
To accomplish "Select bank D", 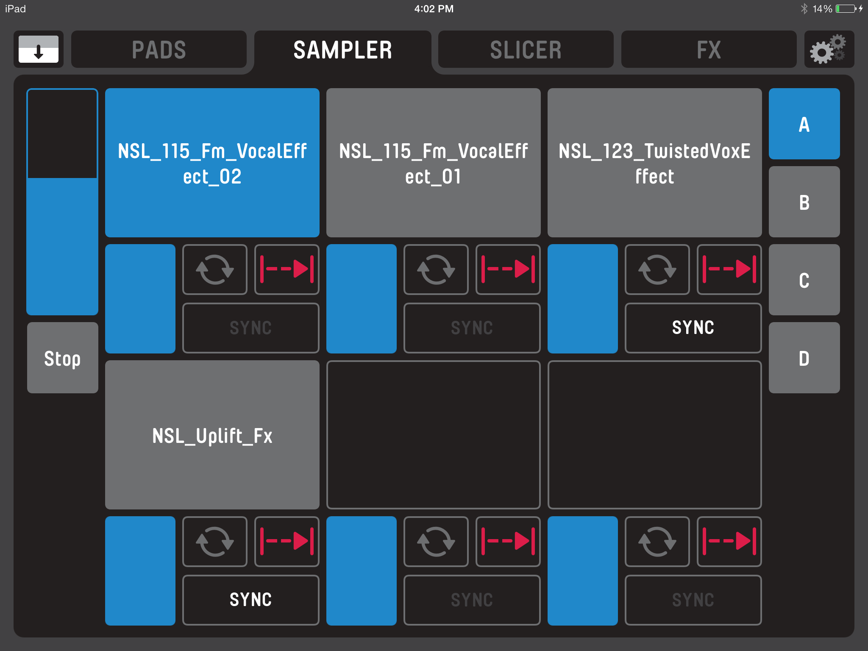I will [804, 357].
